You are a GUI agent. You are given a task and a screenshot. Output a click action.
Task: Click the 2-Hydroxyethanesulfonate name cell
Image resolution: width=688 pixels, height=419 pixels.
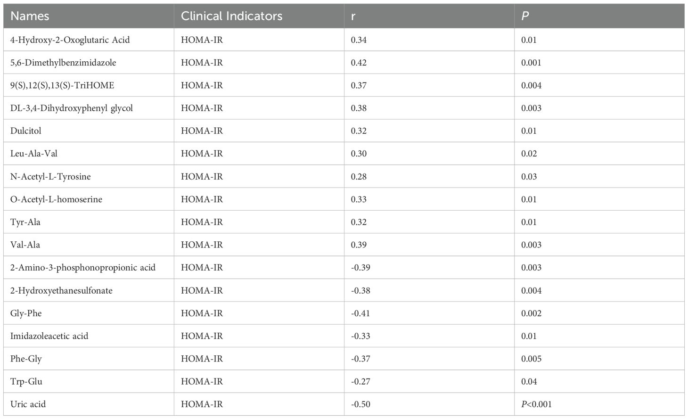[61, 291]
